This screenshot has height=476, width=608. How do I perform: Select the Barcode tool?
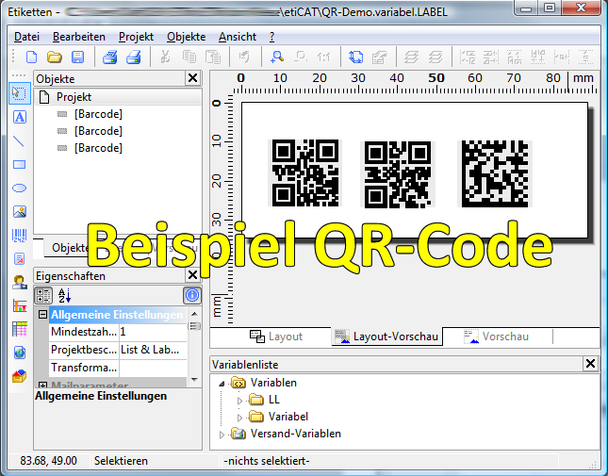pos(20,236)
